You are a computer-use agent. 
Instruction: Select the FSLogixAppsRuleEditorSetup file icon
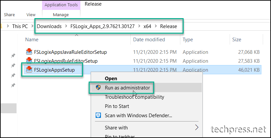[x=29, y=60]
